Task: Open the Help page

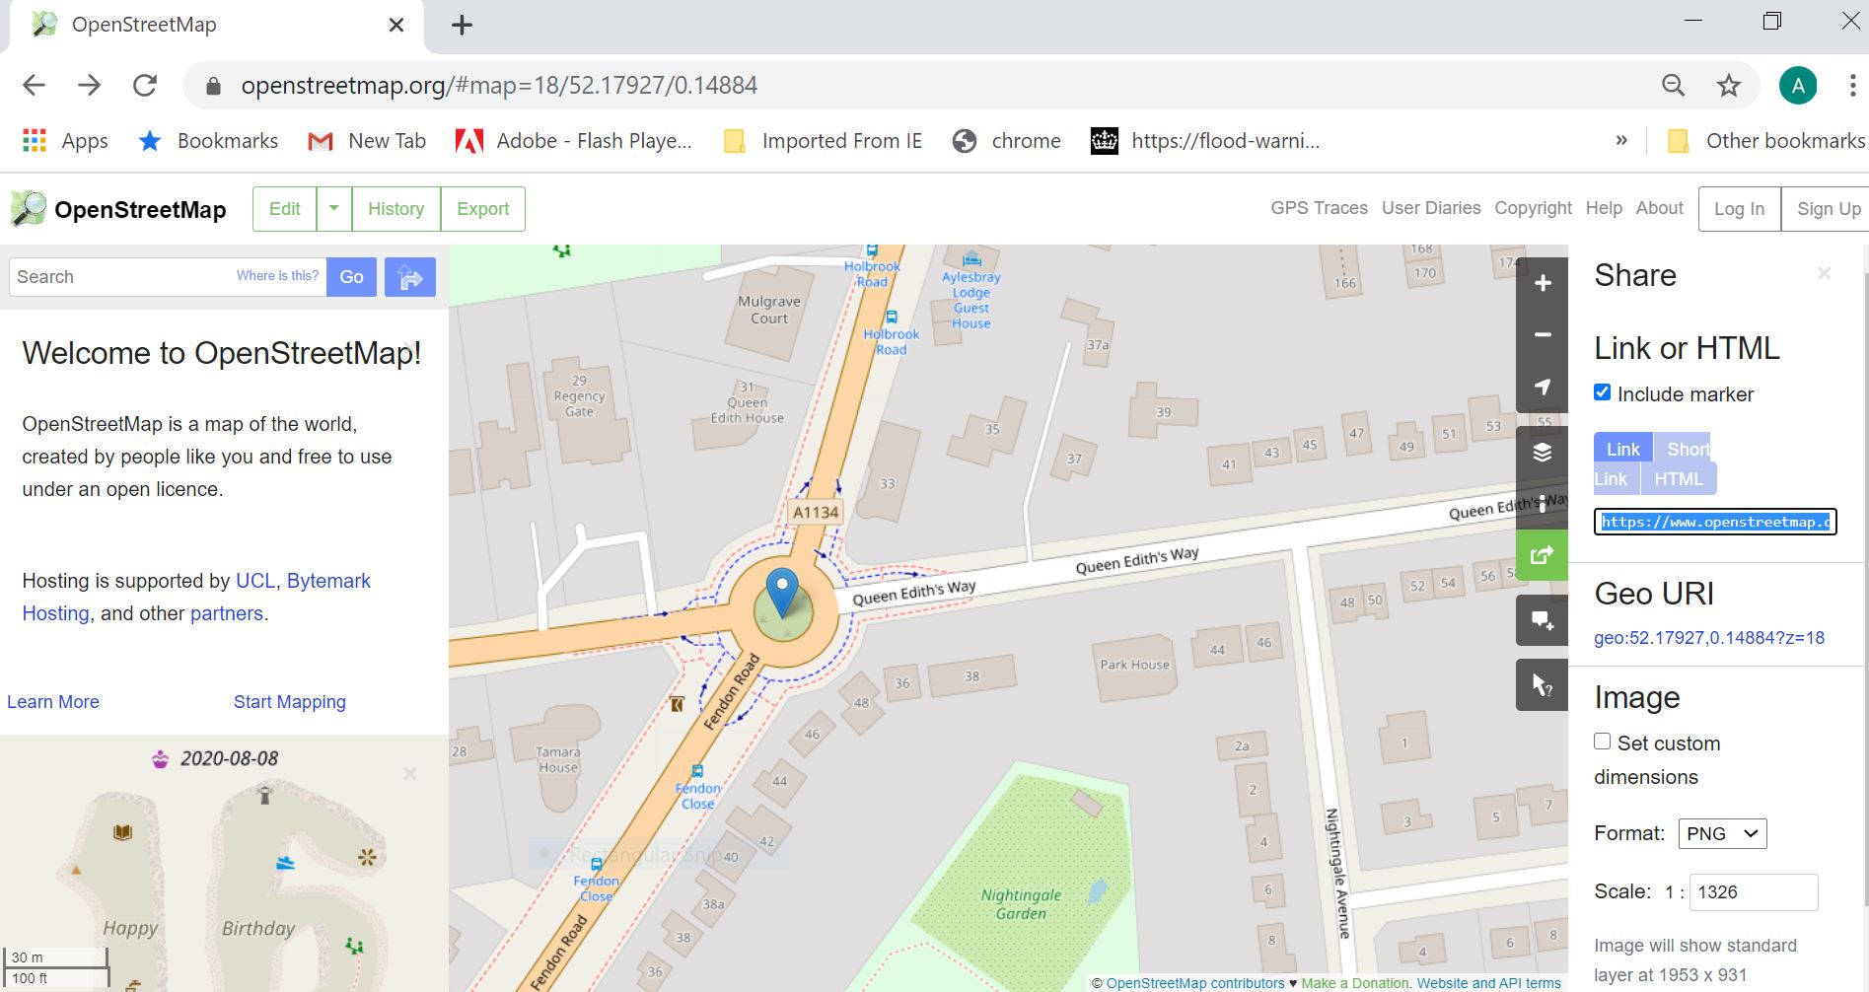Action: pos(1604,208)
